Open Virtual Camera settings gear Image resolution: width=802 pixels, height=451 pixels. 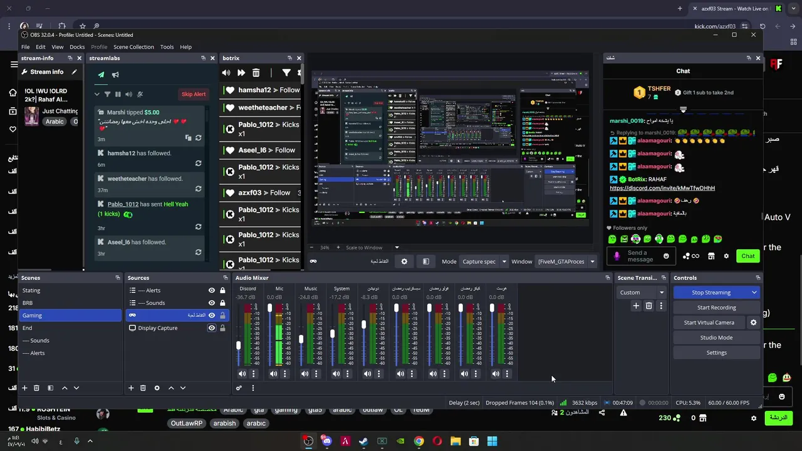753,323
